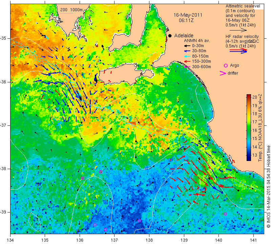This screenshot has width=271, height=244.
Task: Click the vertical 'Temp. (°C) NOAA18_L3U' colorbar title
Action: click(260, 128)
